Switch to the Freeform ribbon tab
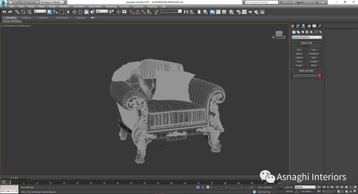 tap(26, 18)
